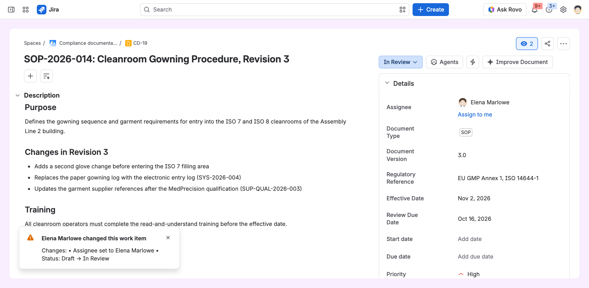Toggle the watch eye button
The image size is (589, 288).
pyautogui.click(x=527, y=44)
